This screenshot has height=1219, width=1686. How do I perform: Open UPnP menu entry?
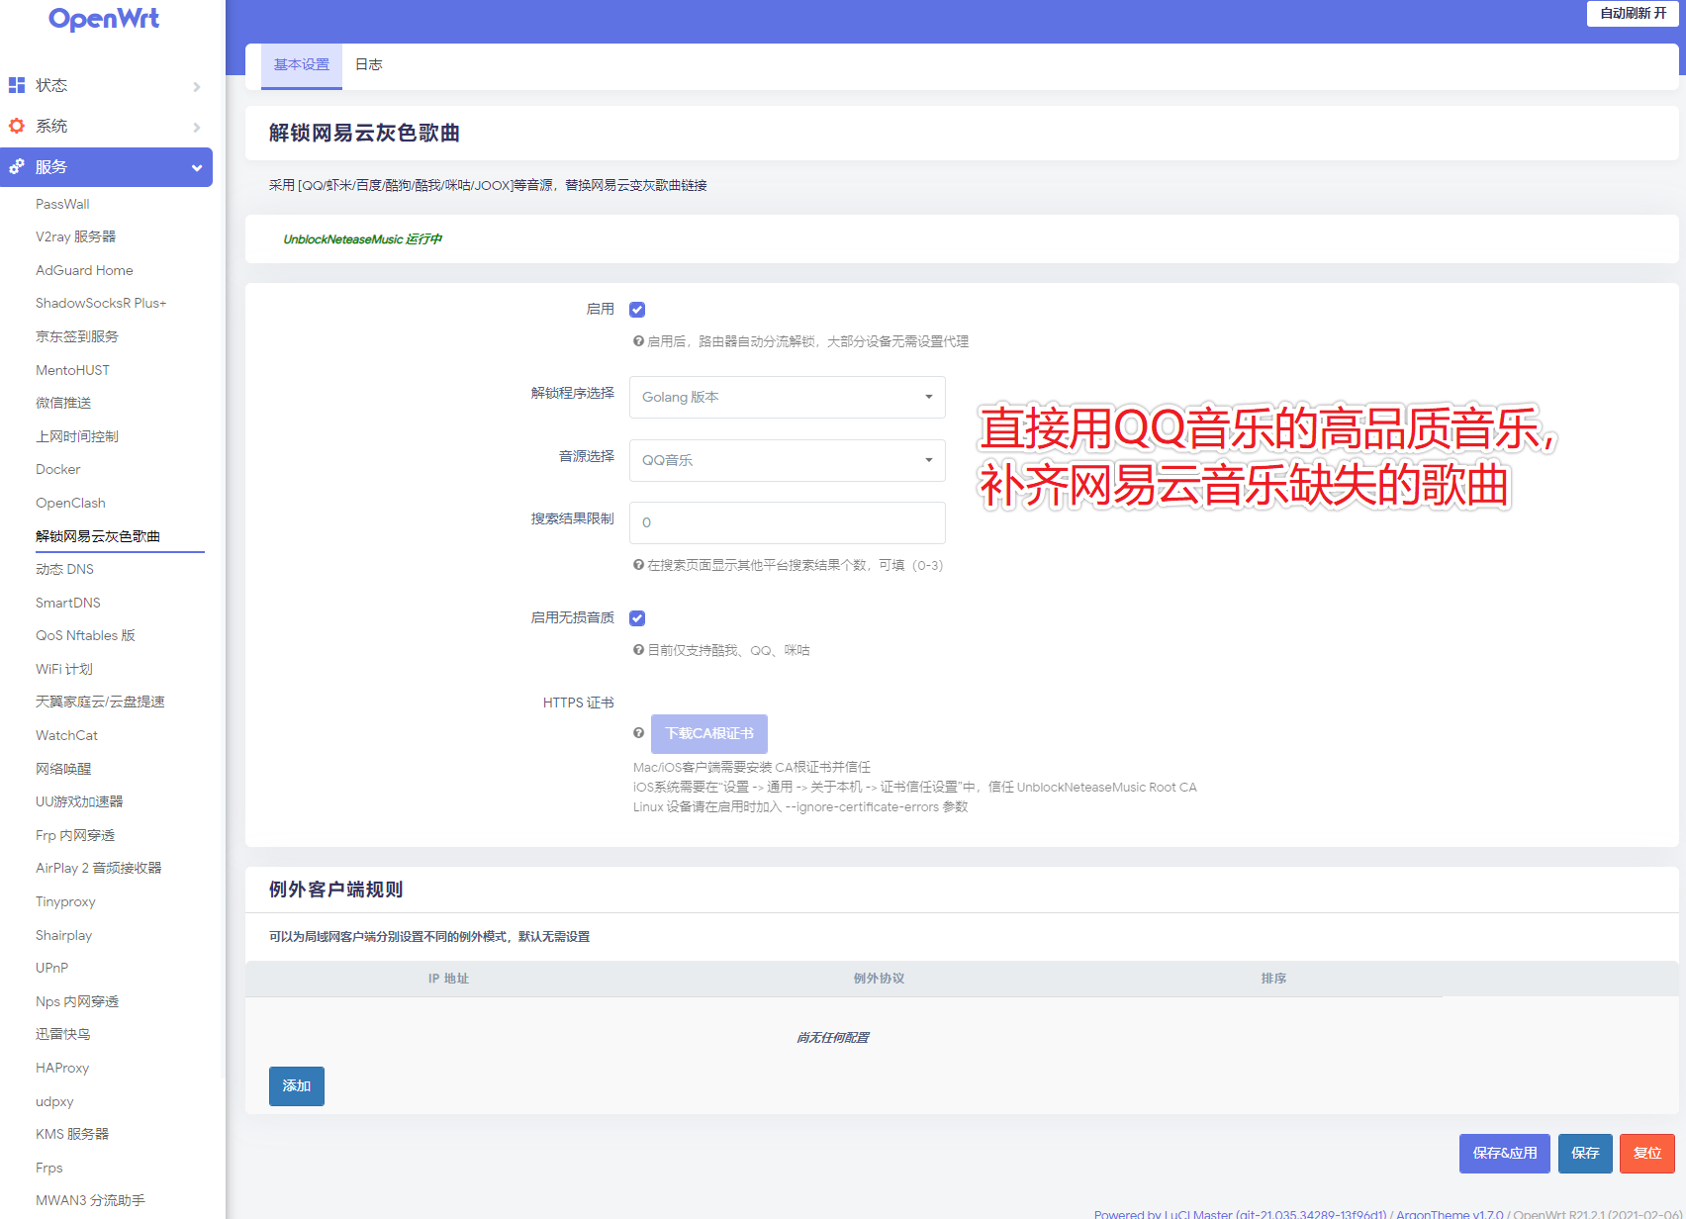point(51,968)
